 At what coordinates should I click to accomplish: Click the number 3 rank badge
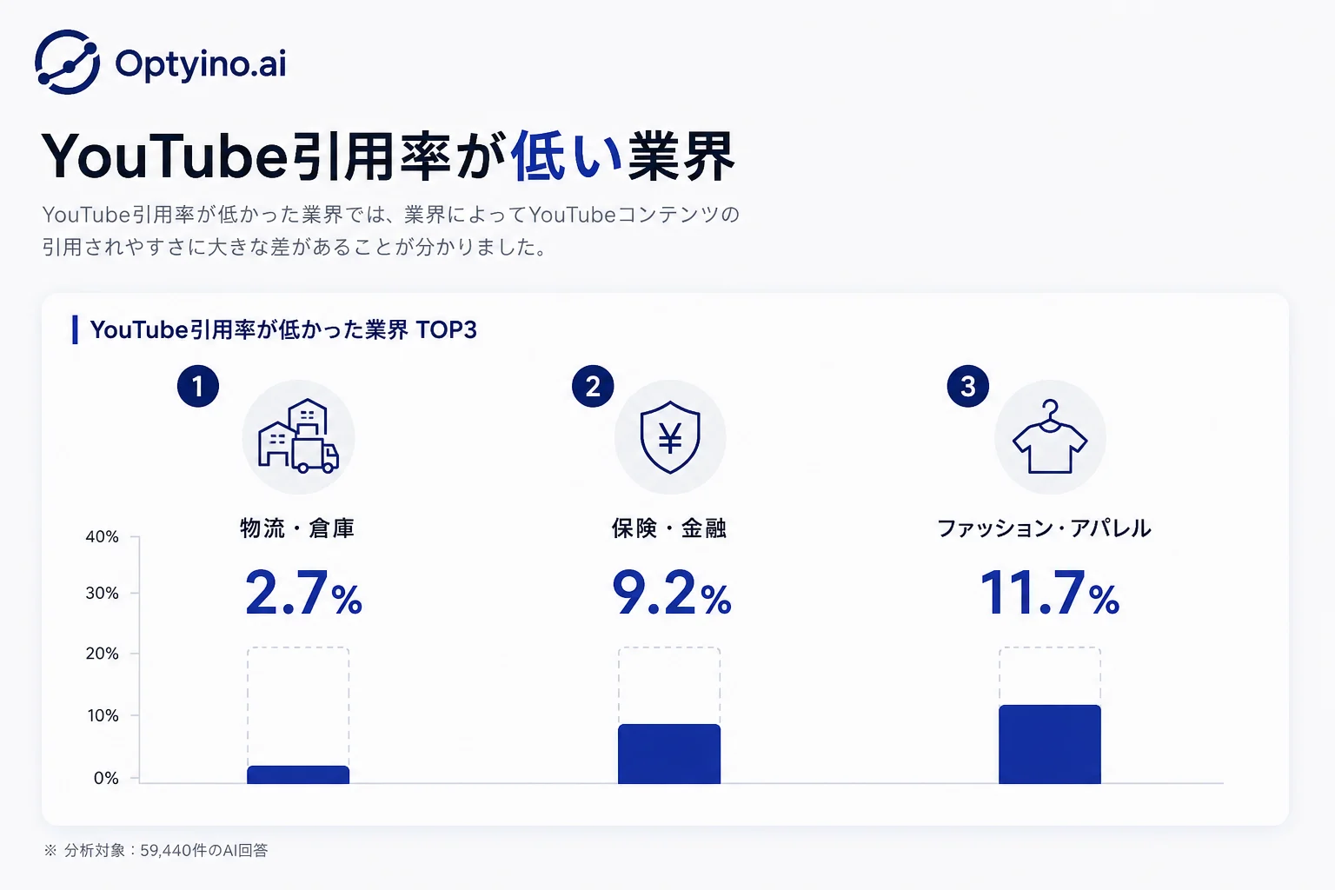[968, 386]
